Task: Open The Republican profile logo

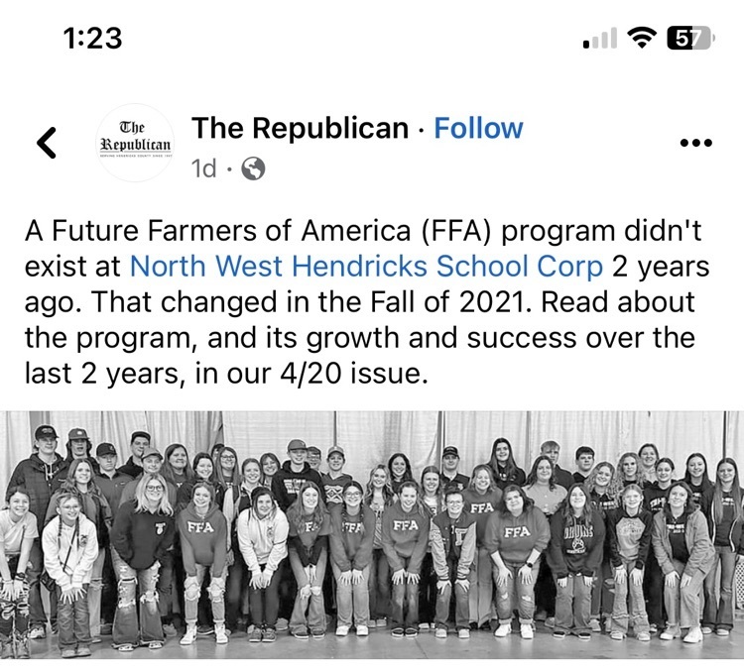Action: point(135,143)
